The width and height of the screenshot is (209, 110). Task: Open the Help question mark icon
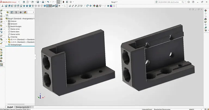click(x=193, y=2)
